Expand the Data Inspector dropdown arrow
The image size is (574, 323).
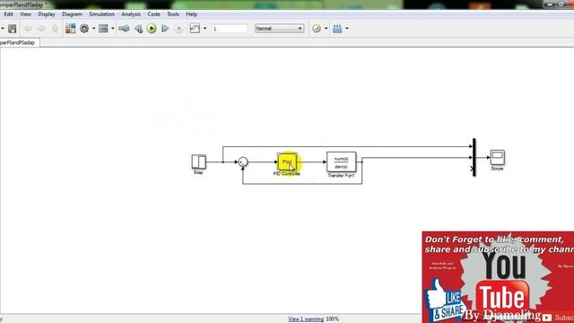pos(204,29)
